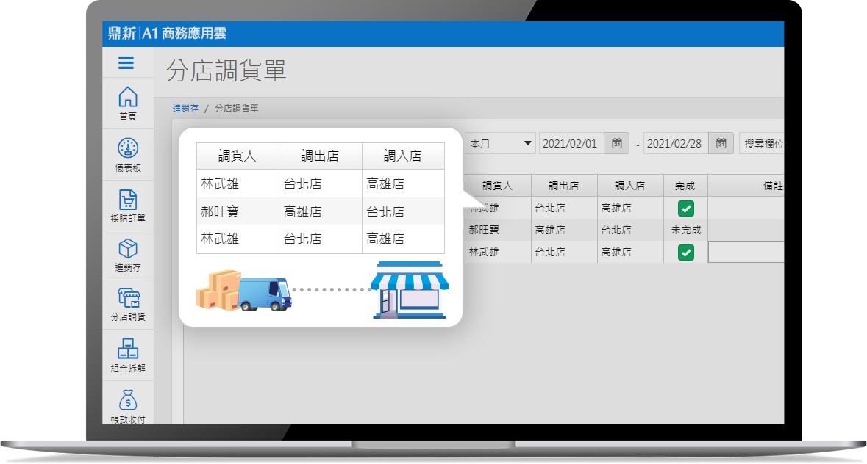Open calendar picker for end date 2021/02/28
Screen dimensions: 867x464
click(x=721, y=144)
